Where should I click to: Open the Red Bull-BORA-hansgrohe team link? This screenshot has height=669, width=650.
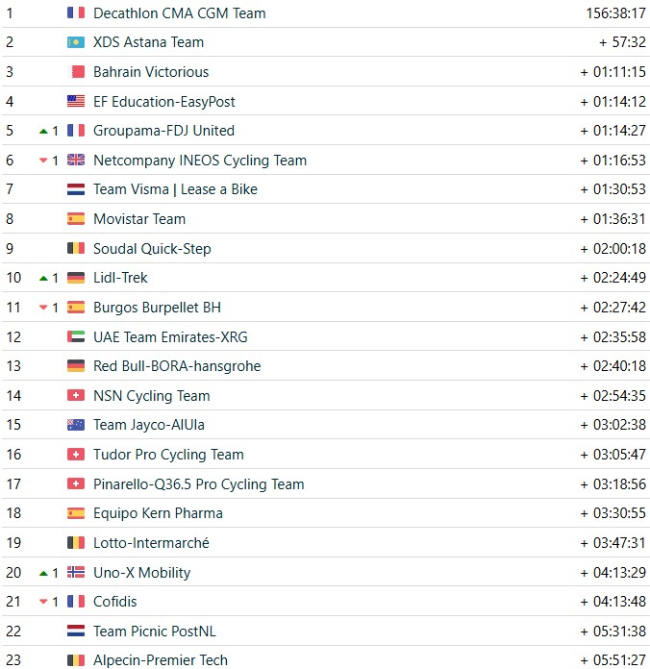pyautogui.click(x=177, y=366)
